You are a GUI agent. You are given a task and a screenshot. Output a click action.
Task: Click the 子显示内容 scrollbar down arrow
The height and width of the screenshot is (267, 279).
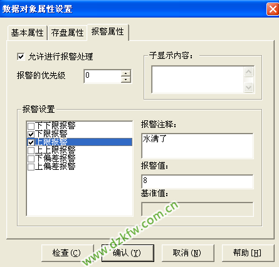249,87
